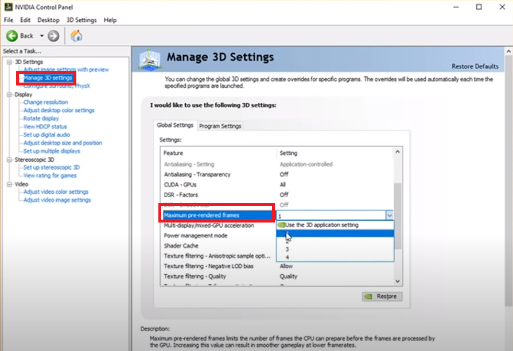This screenshot has width=513, height=351.
Task: Open the Edit menu
Action: pyautogui.click(x=25, y=20)
